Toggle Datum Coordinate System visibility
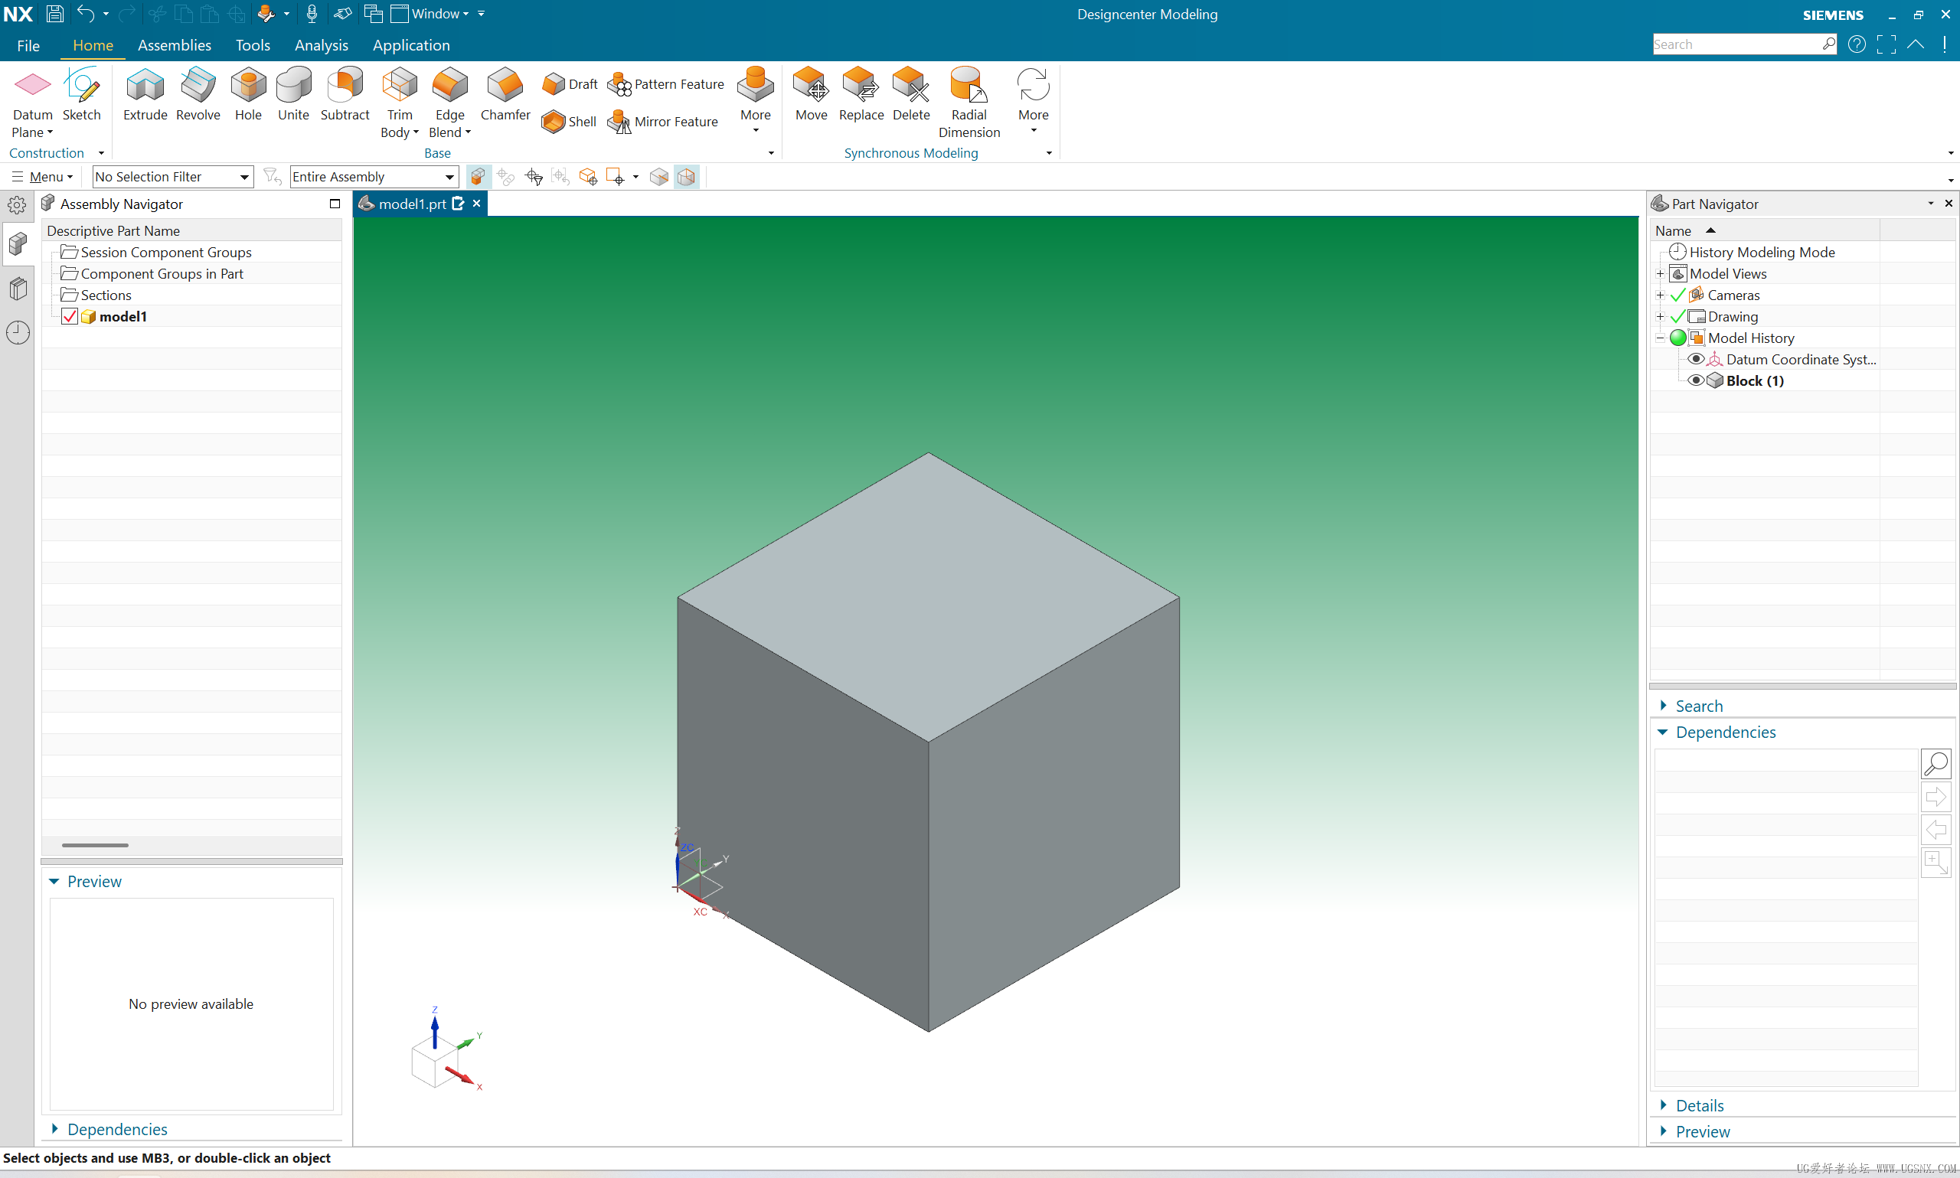This screenshot has height=1178, width=1960. click(1695, 359)
